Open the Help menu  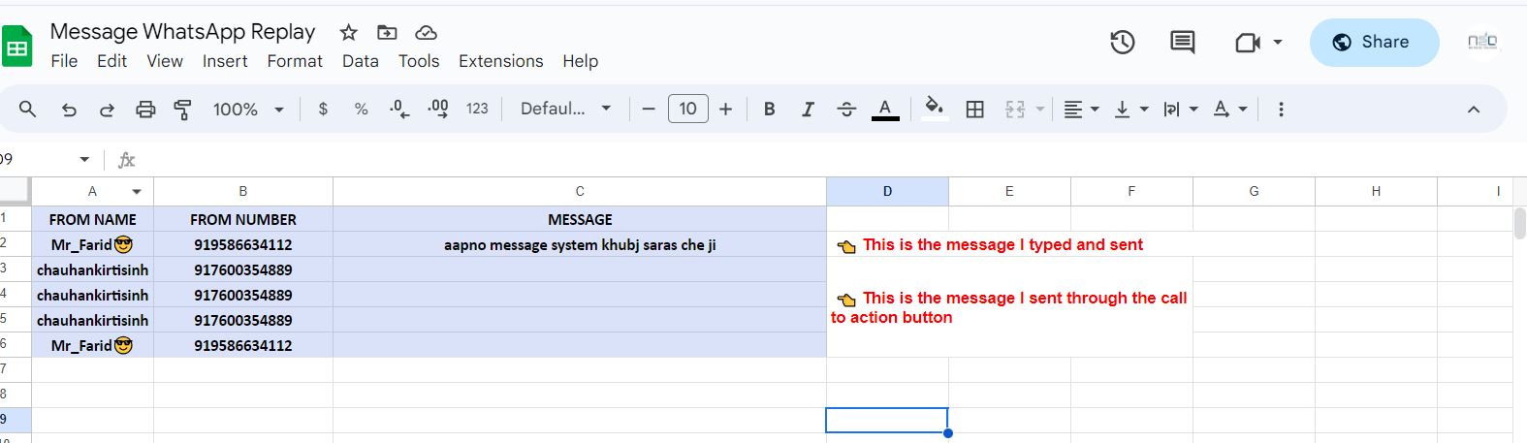click(580, 61)
